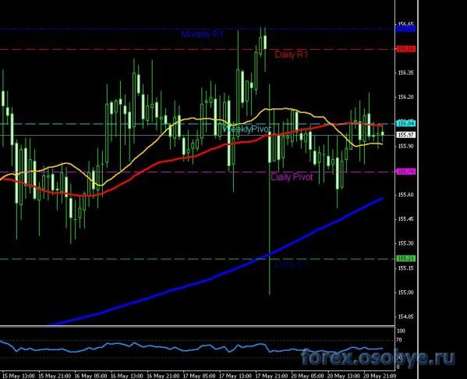
Task: Click the 17 May 13:00 time label
Action: tap(235, 376)
